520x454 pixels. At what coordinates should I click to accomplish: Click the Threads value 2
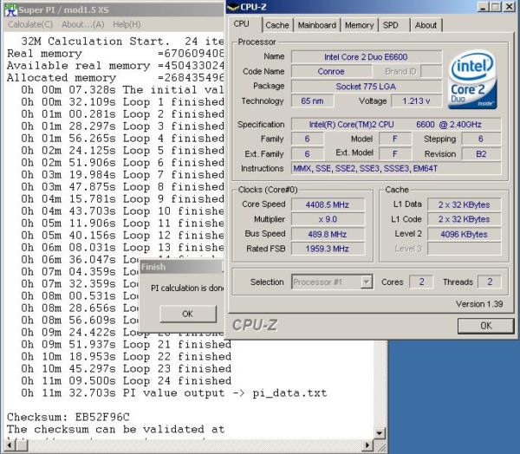[x=490, y=282]
